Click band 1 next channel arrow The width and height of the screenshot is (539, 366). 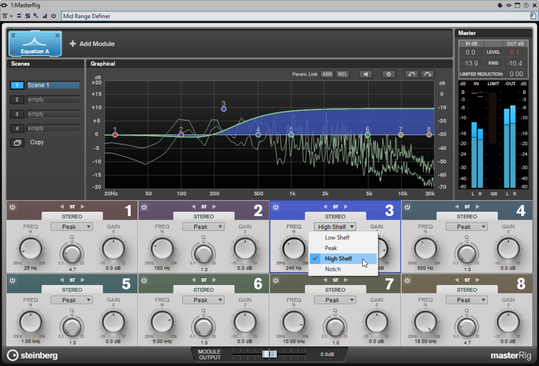click(82, 207)
